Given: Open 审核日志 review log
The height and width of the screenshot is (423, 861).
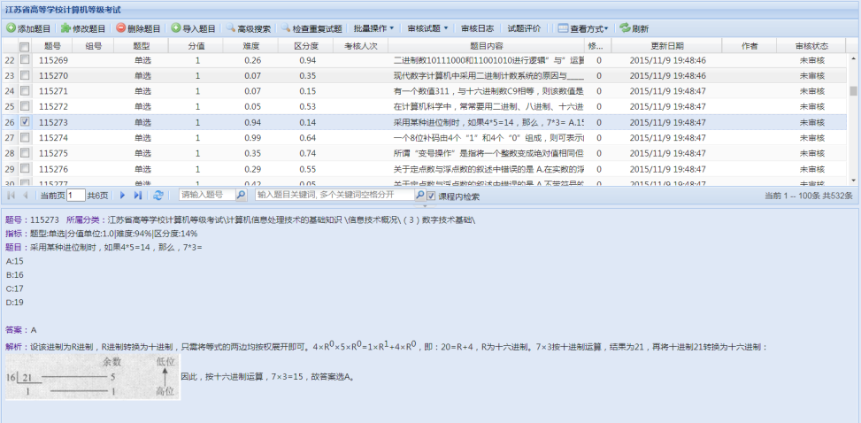Looking at the screenshot, I should tap(478, 29).
